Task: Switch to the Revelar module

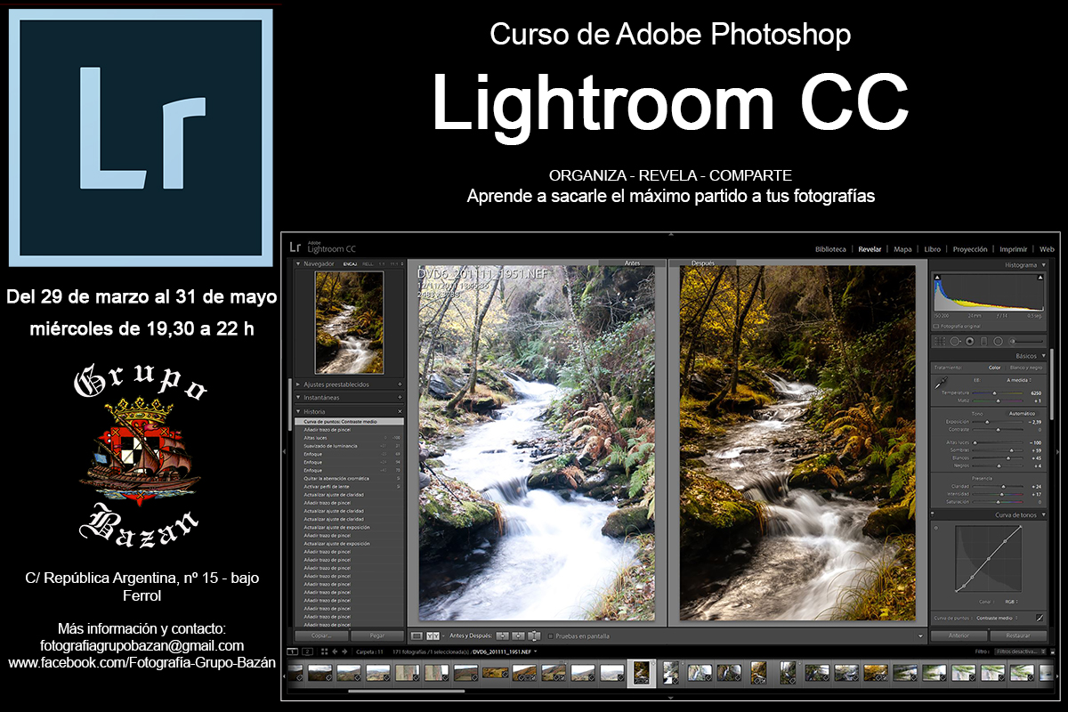Action: [870, 249]
